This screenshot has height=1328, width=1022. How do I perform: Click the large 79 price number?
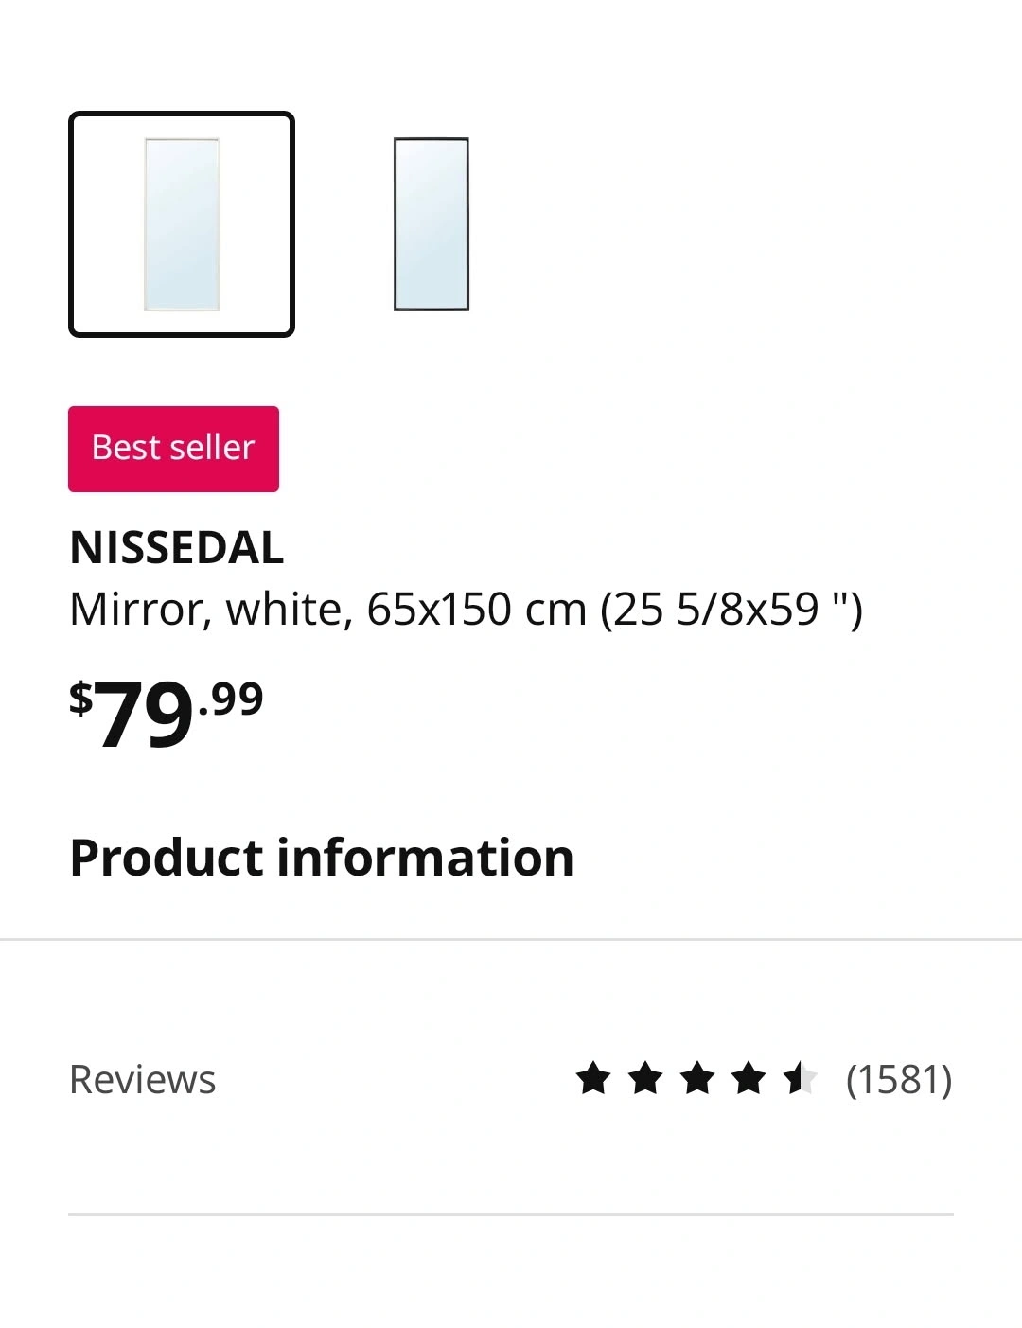point(144,717)
